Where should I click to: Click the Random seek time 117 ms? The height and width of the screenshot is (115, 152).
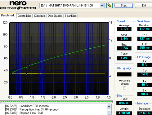(x=145, y=29)
